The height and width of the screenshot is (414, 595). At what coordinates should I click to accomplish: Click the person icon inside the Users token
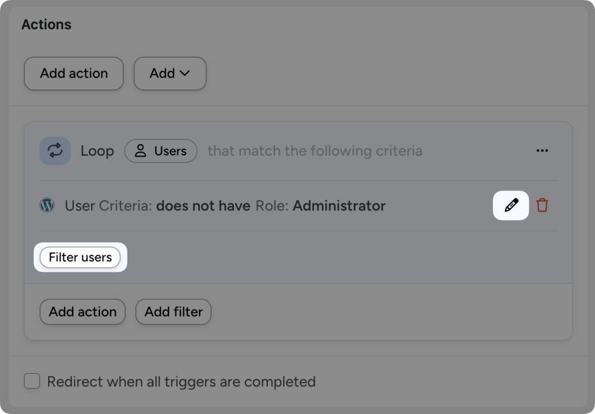[141, 151]
